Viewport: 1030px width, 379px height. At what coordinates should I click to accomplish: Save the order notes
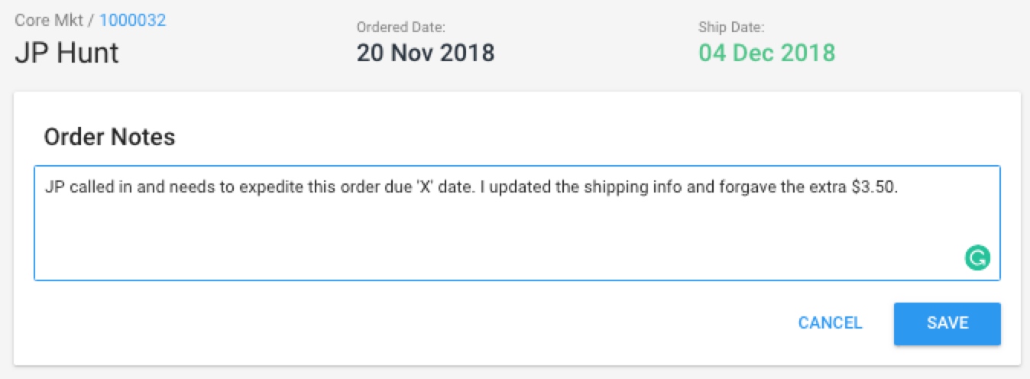947,323
